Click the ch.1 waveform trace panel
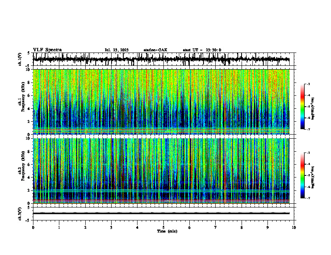This screenshot has height=255, width=331. pyautogui.click(x=163, y=59)
